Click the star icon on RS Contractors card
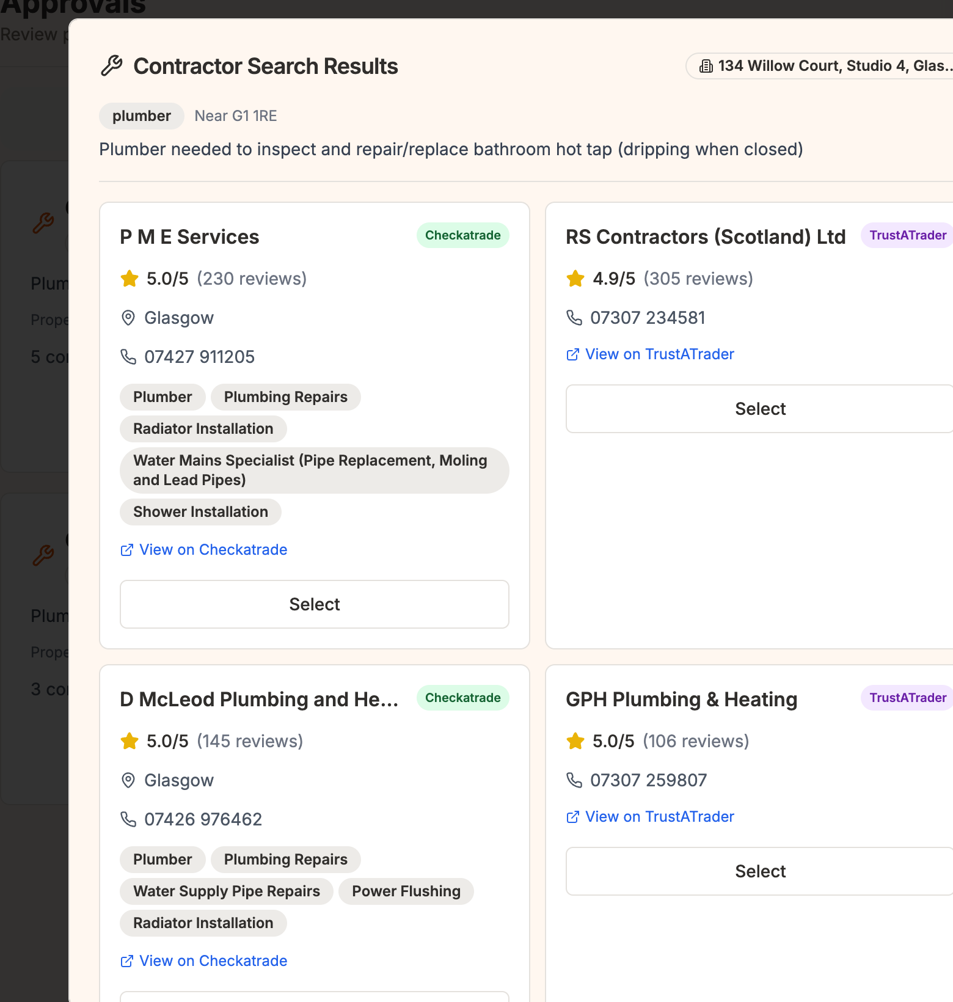953x1002 pixels. click(x=575, y=279)
